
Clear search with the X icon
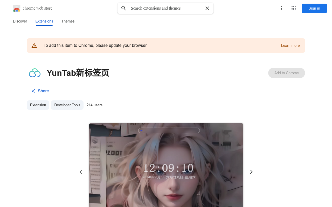(x=207, y=8)
